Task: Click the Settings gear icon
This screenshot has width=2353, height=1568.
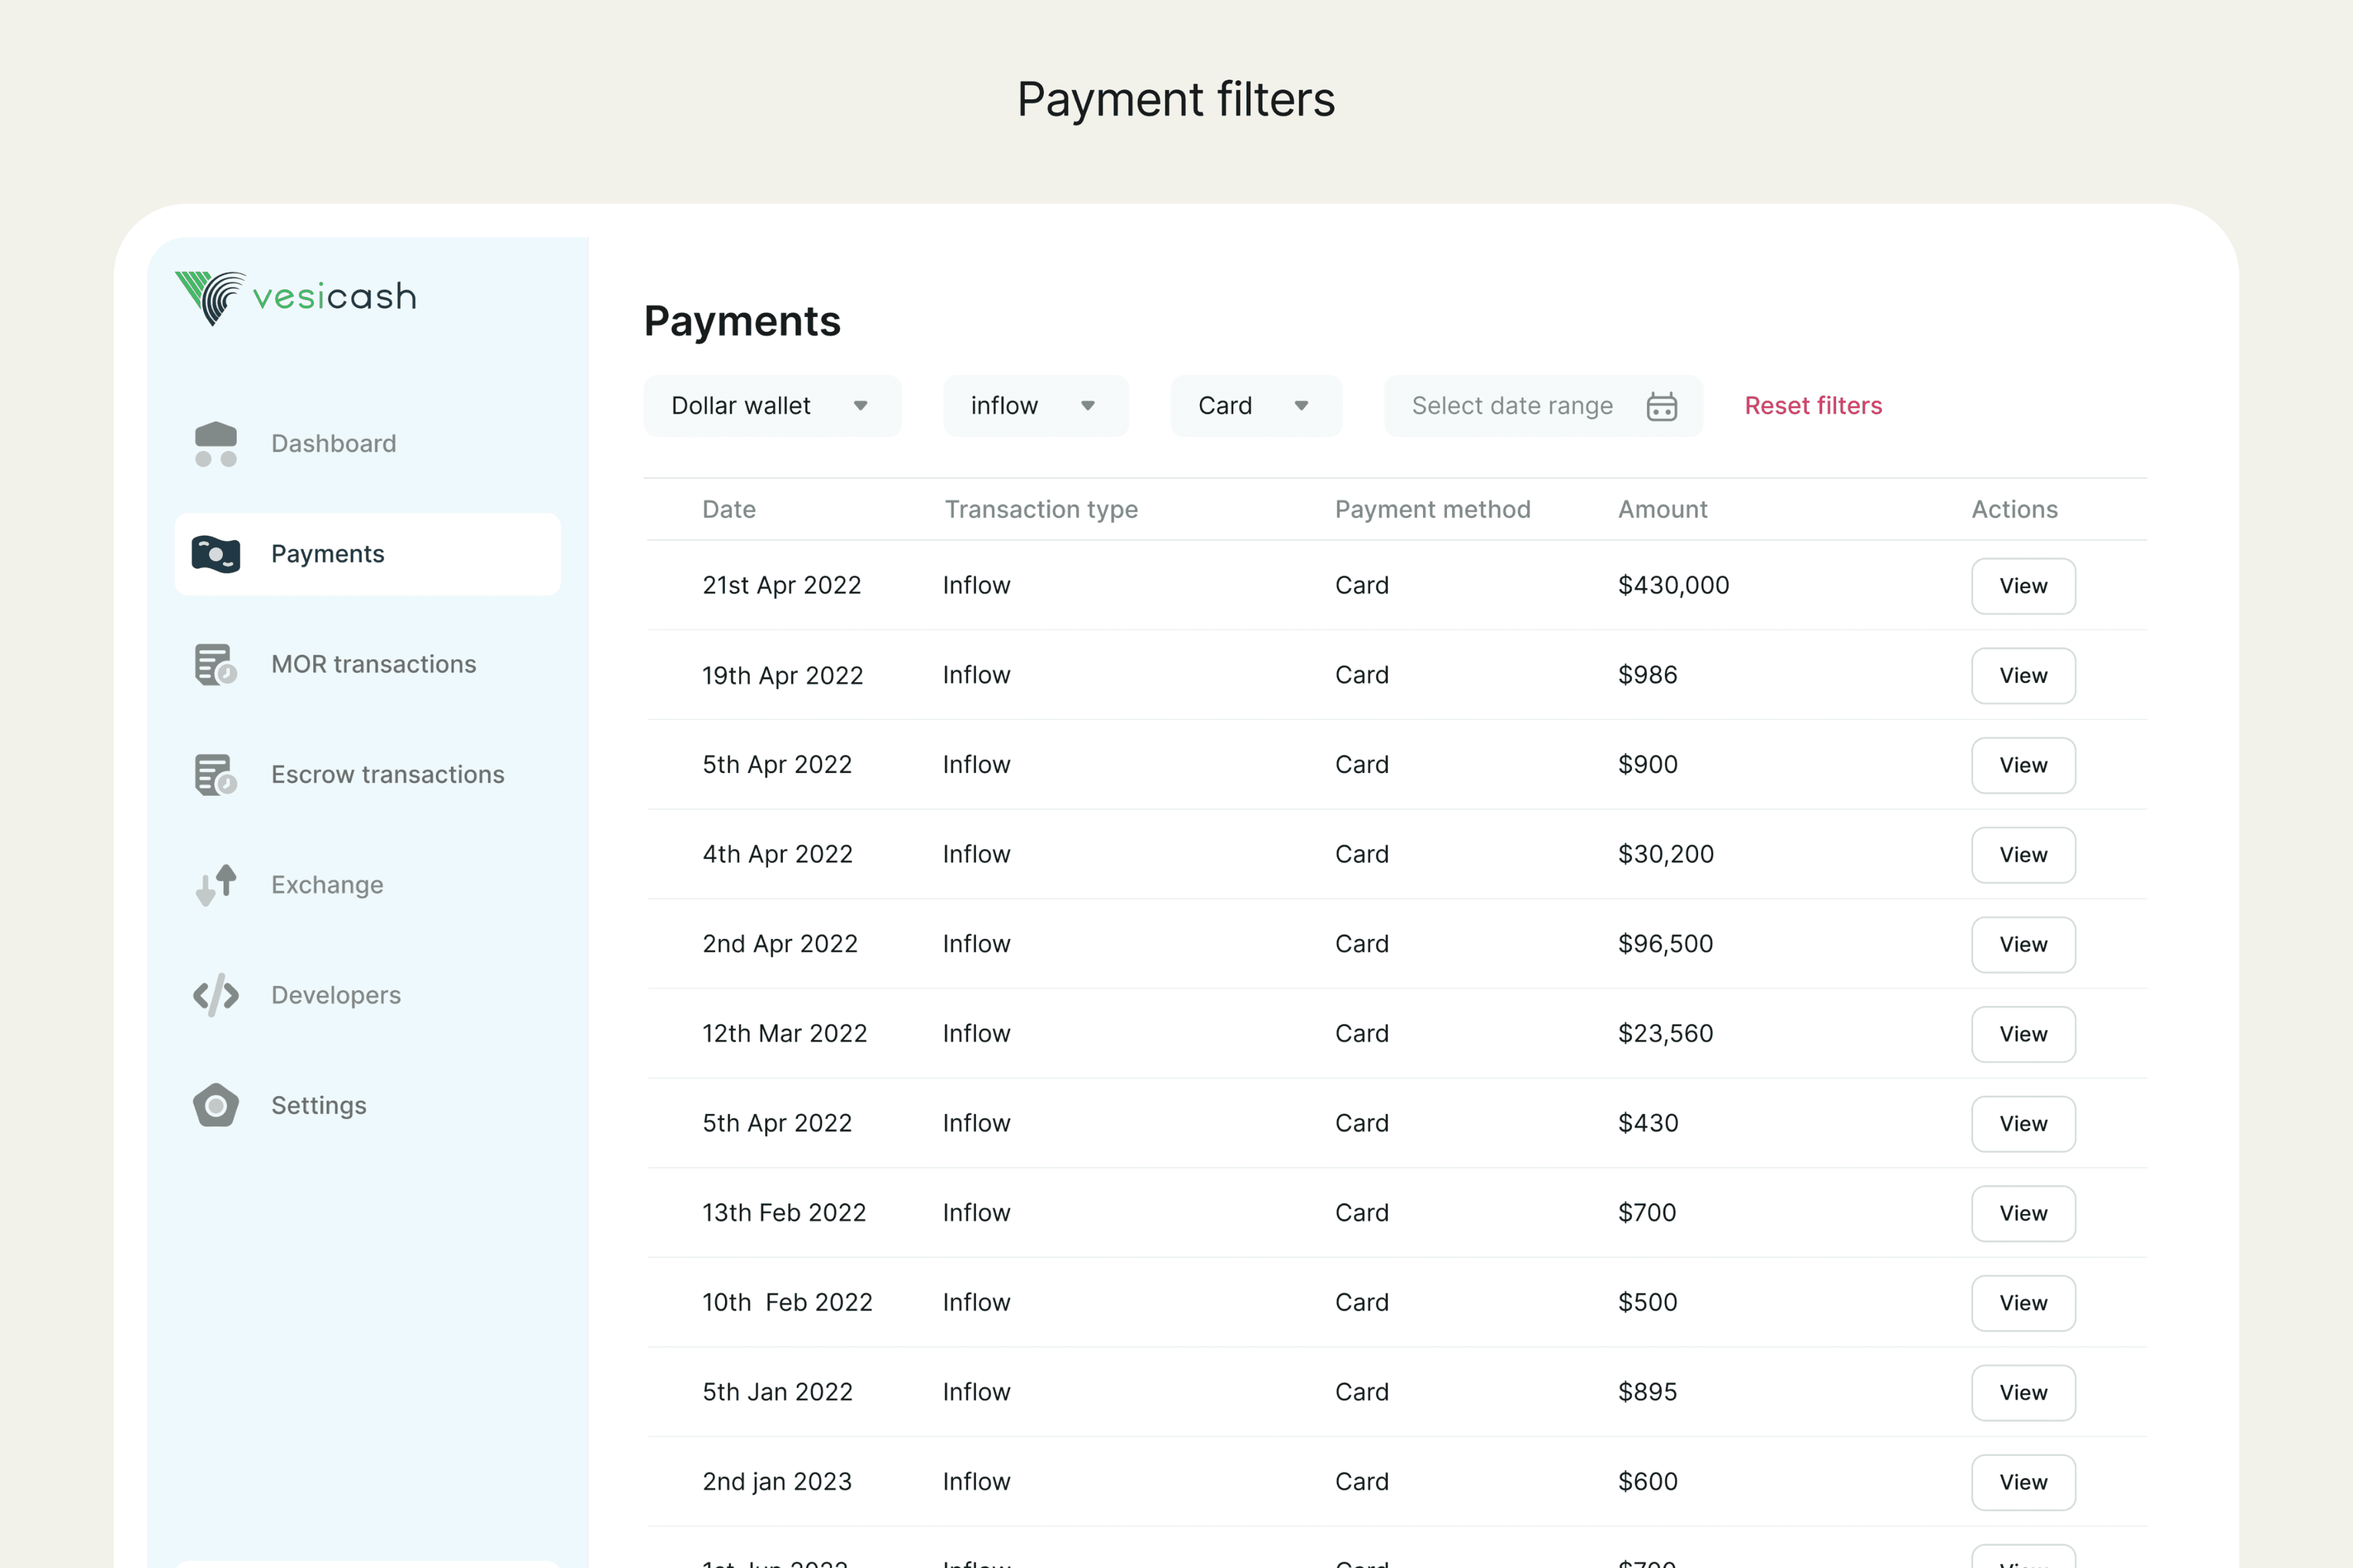Action: point(216,1105)
